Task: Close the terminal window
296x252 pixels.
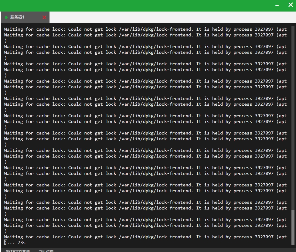Action: [x=291, y=5]
